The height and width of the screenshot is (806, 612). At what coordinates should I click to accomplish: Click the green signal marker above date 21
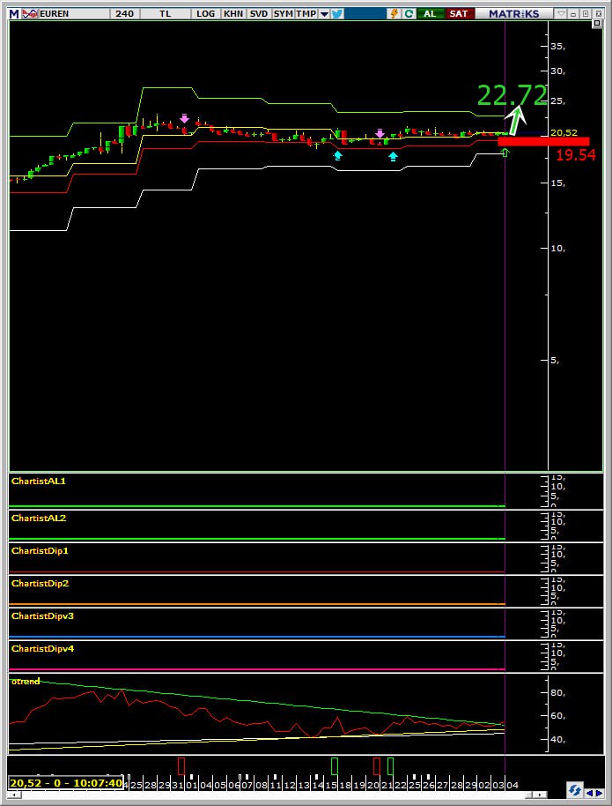pos(390,766)
